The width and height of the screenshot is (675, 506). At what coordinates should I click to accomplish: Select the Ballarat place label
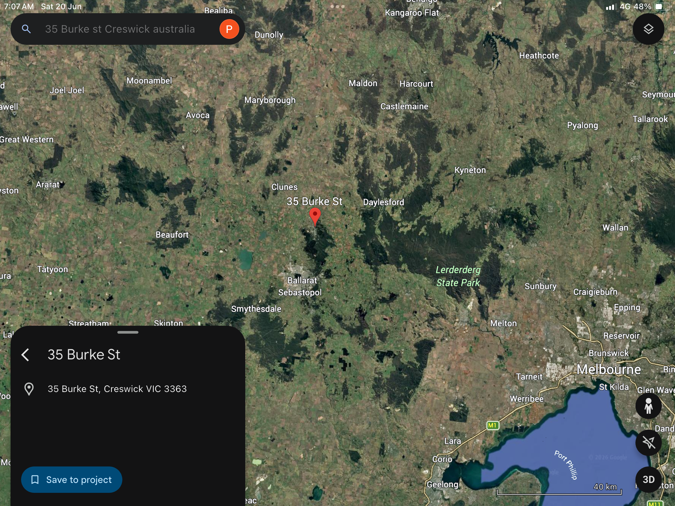click(302, 280)
